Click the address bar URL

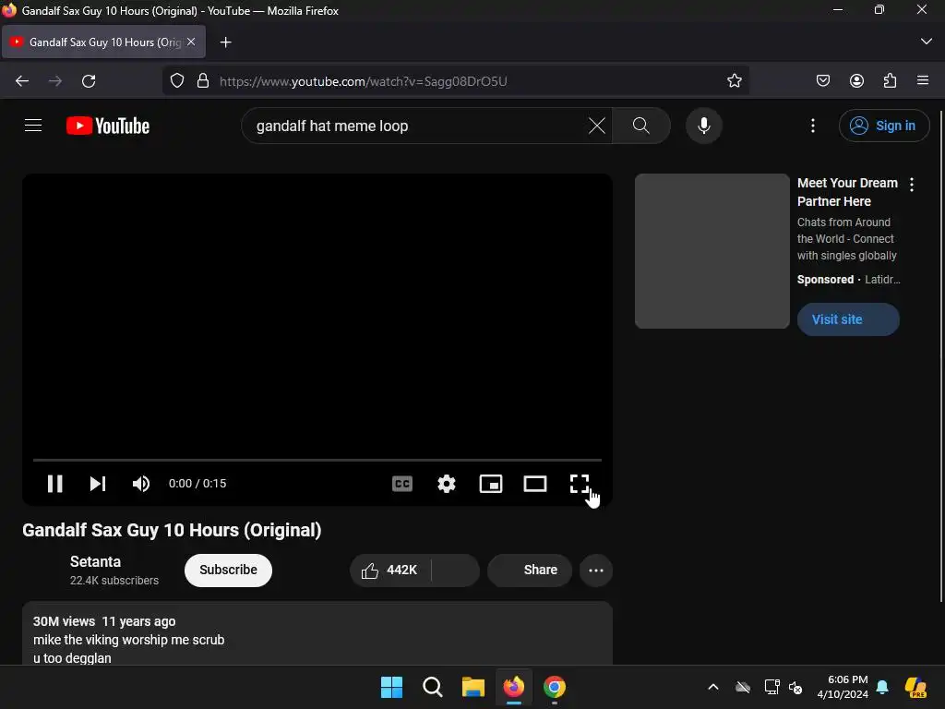click(x=364, y=81)
